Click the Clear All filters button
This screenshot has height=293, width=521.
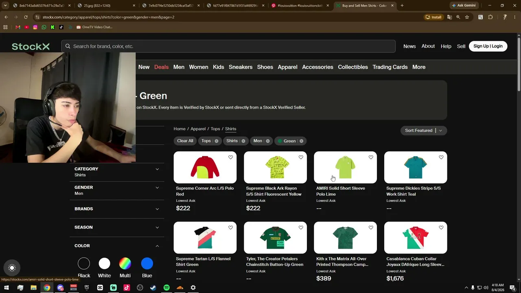point(185,141)
